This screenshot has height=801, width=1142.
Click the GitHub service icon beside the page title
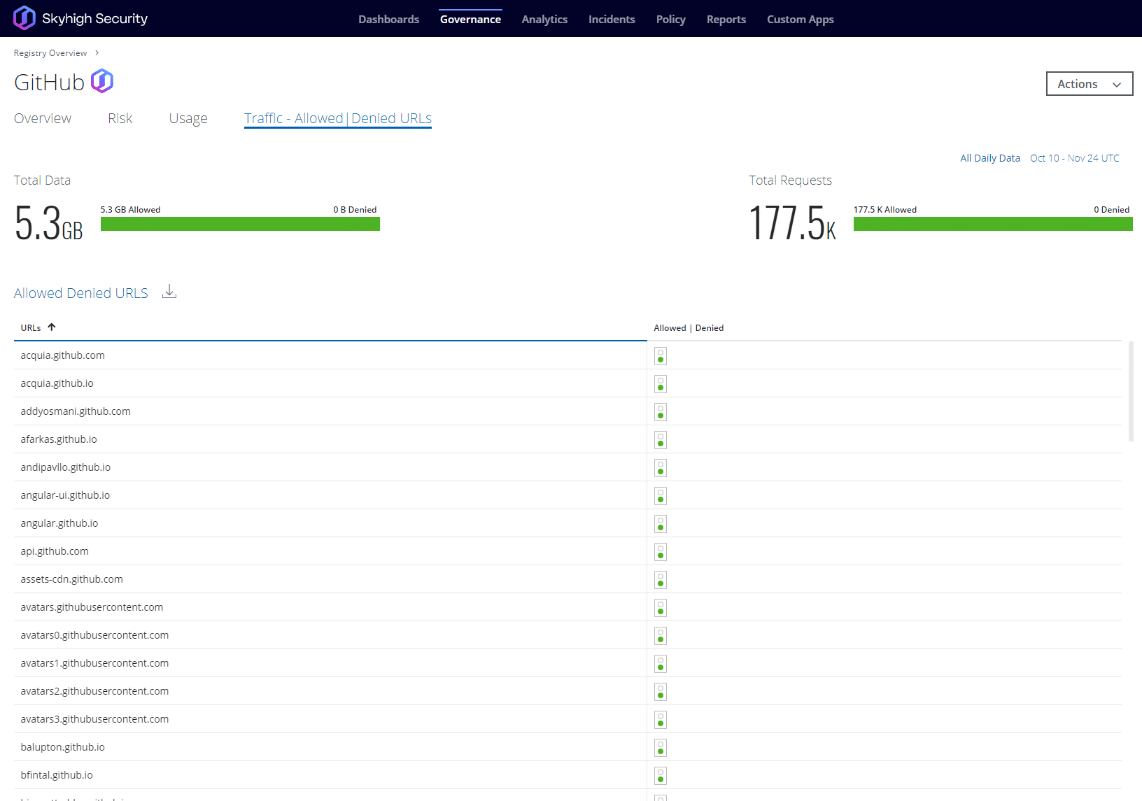(x=103, y=80)
